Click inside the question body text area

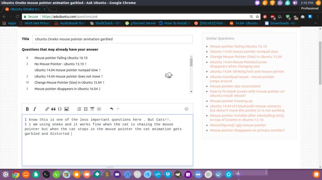tap(107, 140)
